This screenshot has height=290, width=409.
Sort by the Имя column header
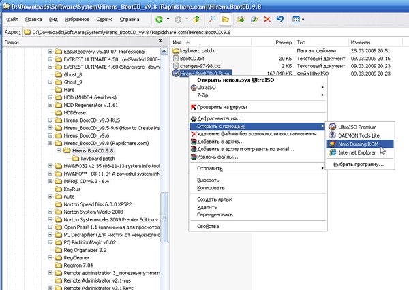(211, 42)
